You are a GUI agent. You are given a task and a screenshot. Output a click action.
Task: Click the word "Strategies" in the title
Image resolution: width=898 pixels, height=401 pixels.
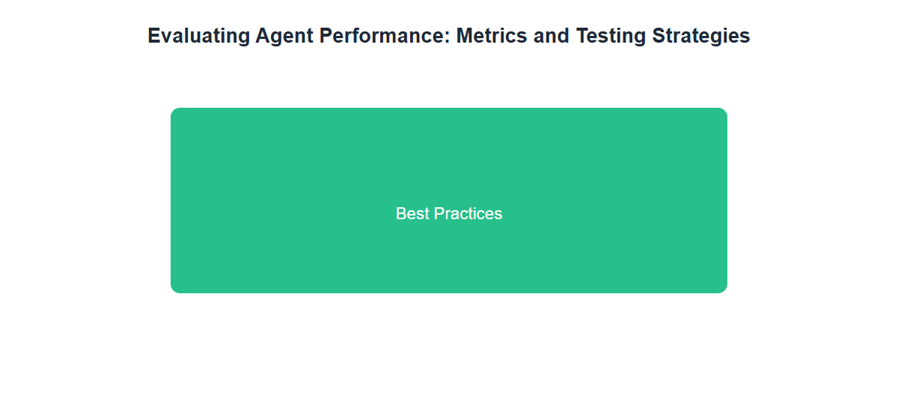click(698, 36)
